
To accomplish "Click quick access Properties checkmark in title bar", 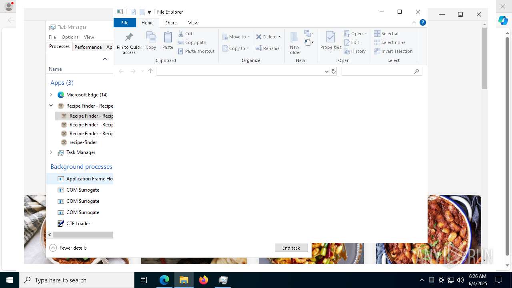I will [133, 12].
